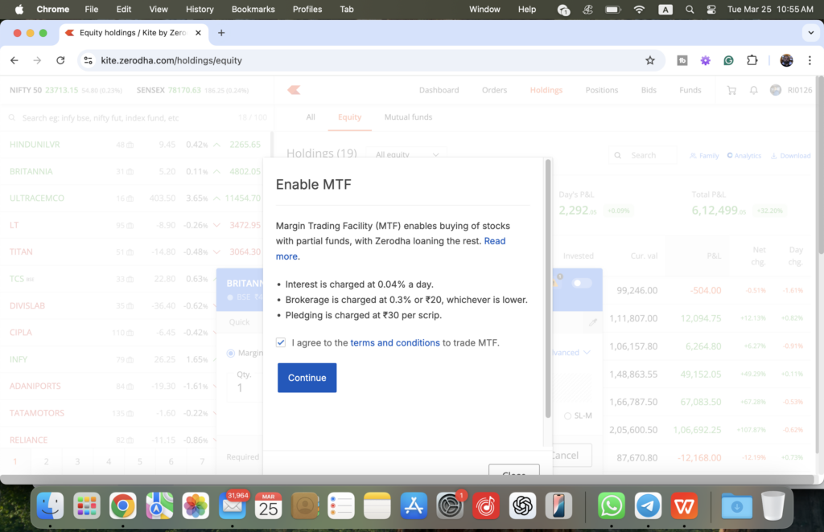
Task: Expand HINDUNILVR watchlist row chevron
Action: 216,145
